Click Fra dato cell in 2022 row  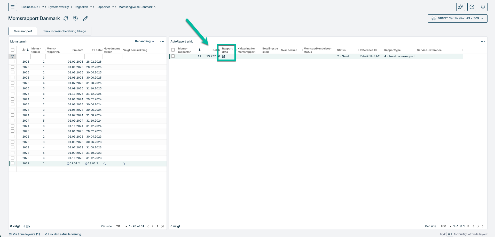[x=75, y=164]
